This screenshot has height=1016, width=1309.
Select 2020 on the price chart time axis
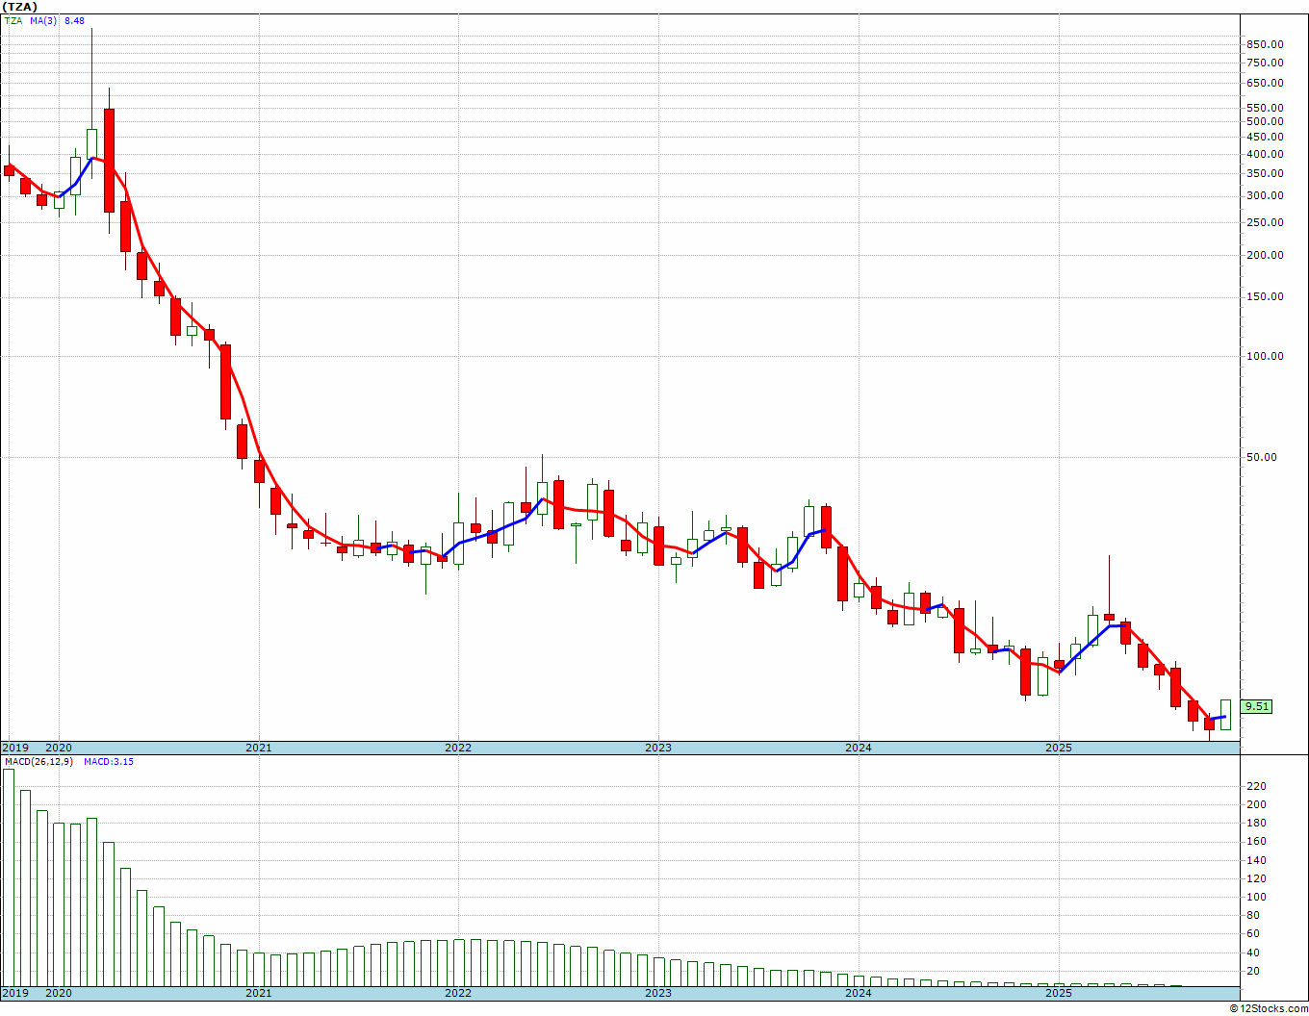[x=59, y=748]
